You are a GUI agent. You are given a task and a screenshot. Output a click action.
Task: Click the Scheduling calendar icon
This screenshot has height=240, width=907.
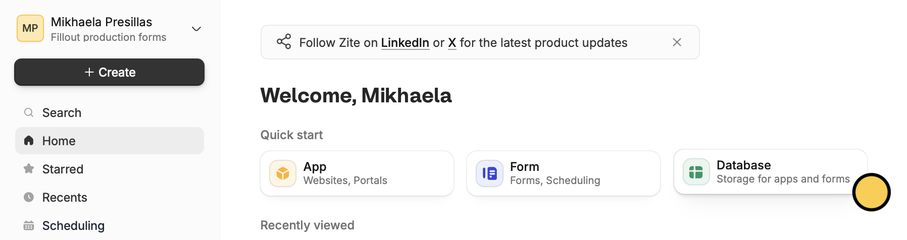[29, 225]
